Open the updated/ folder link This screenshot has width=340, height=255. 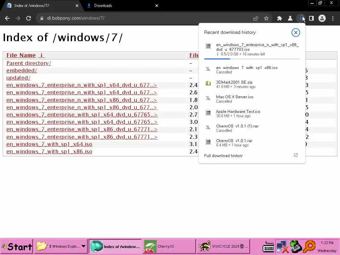tap(19, 78)
